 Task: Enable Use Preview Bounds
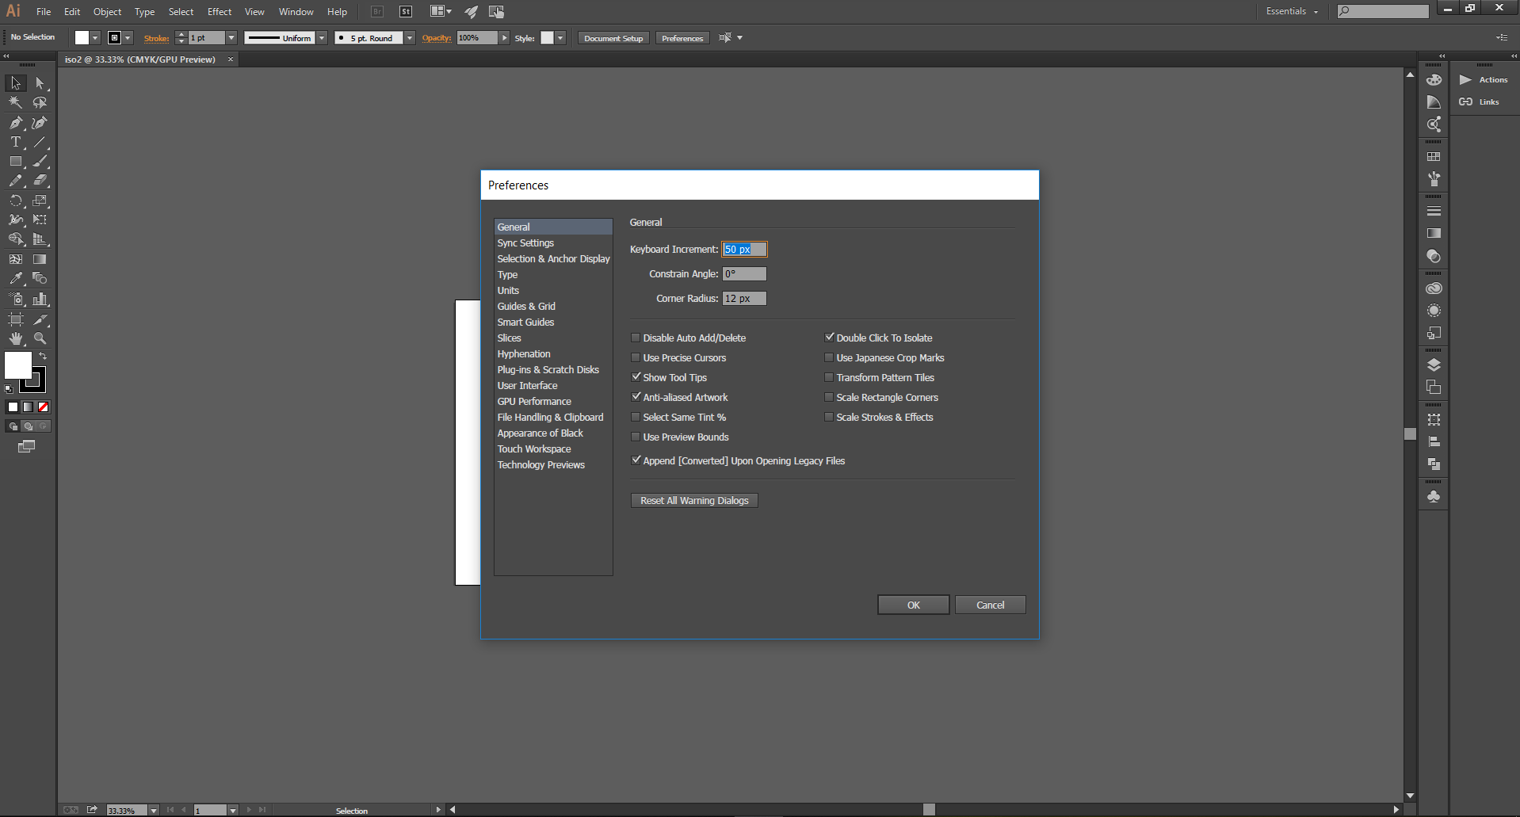tap(636, 437)
